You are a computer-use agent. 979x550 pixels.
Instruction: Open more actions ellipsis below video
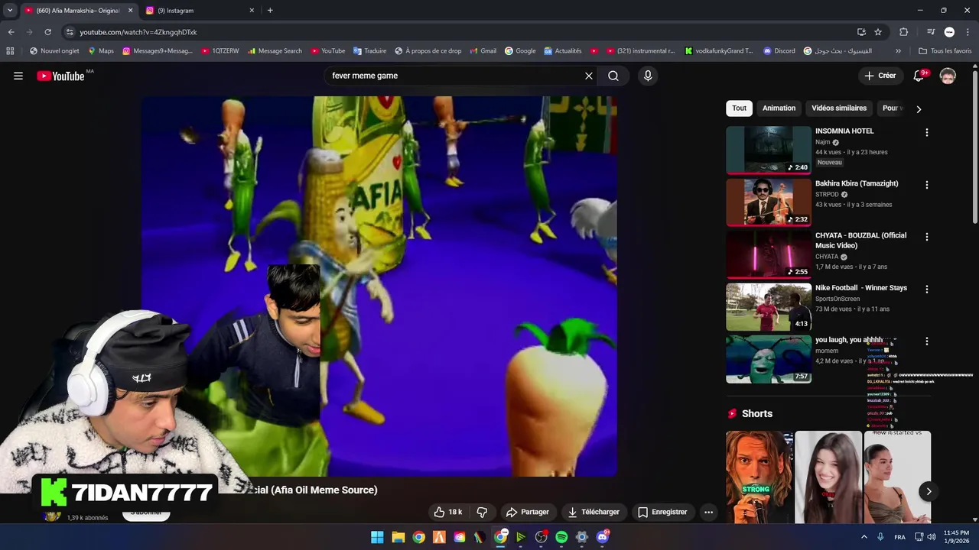coord(708,512)
